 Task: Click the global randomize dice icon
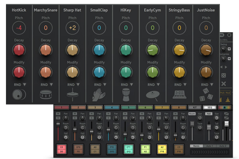click(x=223, y=75)
